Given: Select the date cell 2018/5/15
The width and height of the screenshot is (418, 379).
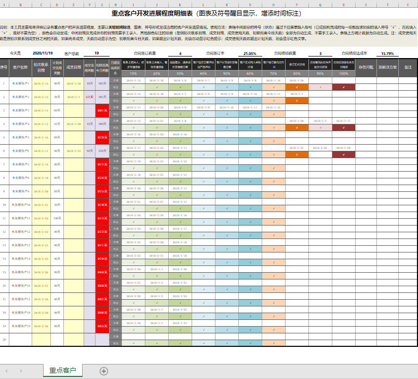Looking at the screenshot, I should click(x=343, y=121).
